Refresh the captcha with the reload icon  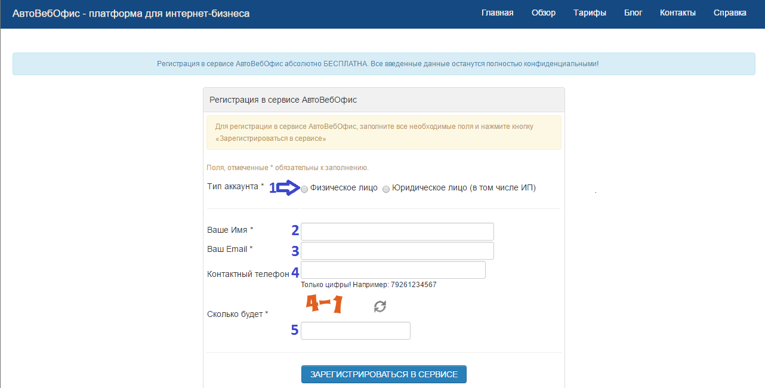[x=380, y=306]
